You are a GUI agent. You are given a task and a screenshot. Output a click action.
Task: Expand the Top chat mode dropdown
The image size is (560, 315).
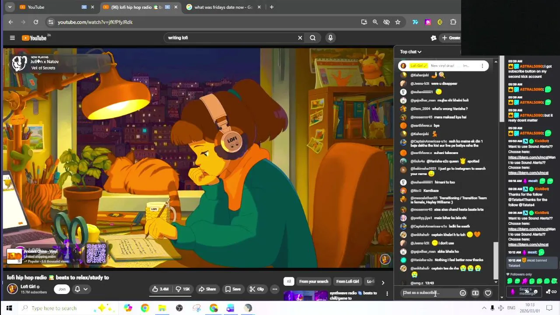pos(410,52)
